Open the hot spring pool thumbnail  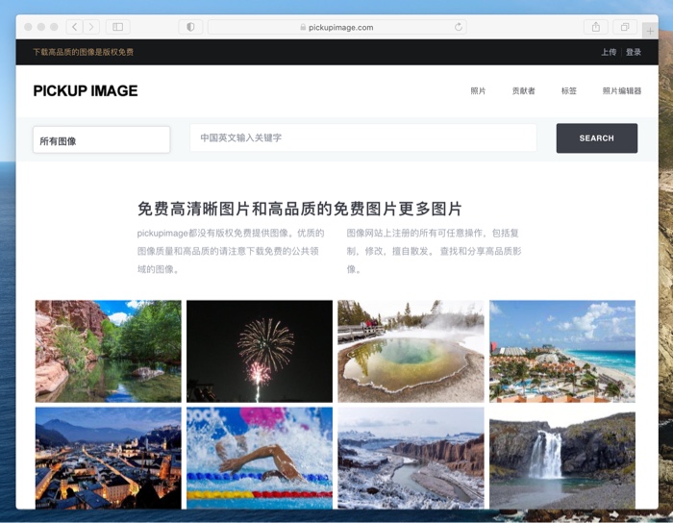pos(411,351)
